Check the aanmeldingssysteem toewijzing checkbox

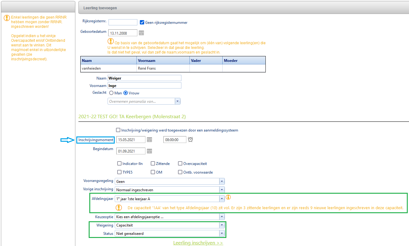tap(118, 130)
